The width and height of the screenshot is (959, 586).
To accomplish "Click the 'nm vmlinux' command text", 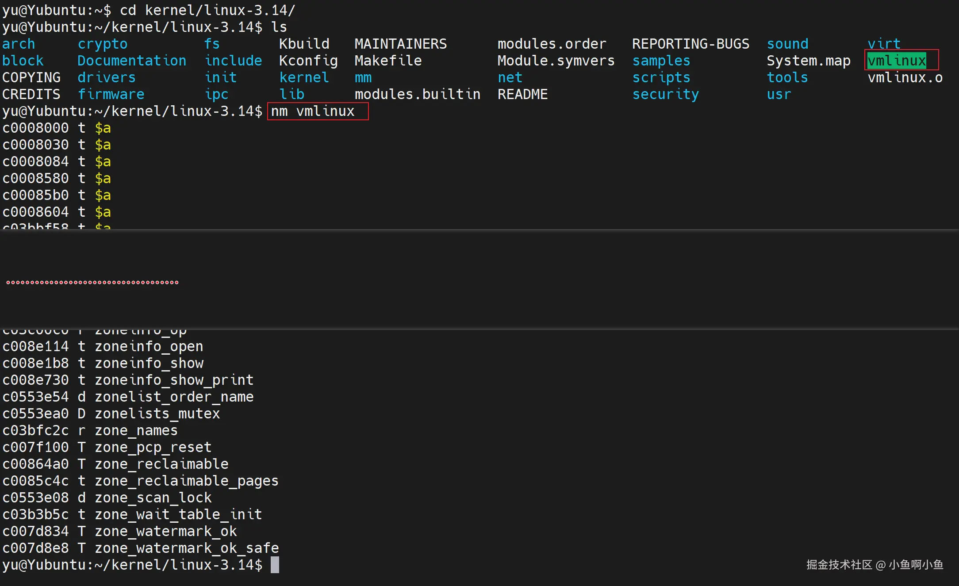I will (x=313, y=111).
